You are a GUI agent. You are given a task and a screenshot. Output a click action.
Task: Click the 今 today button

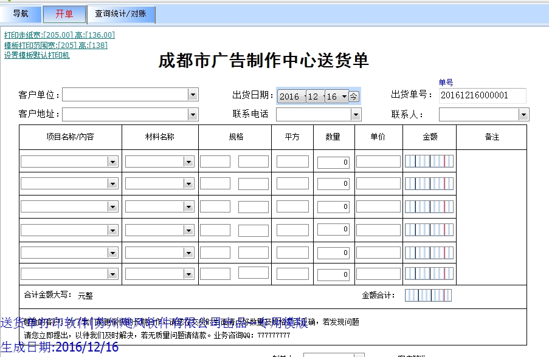point(354,96)
